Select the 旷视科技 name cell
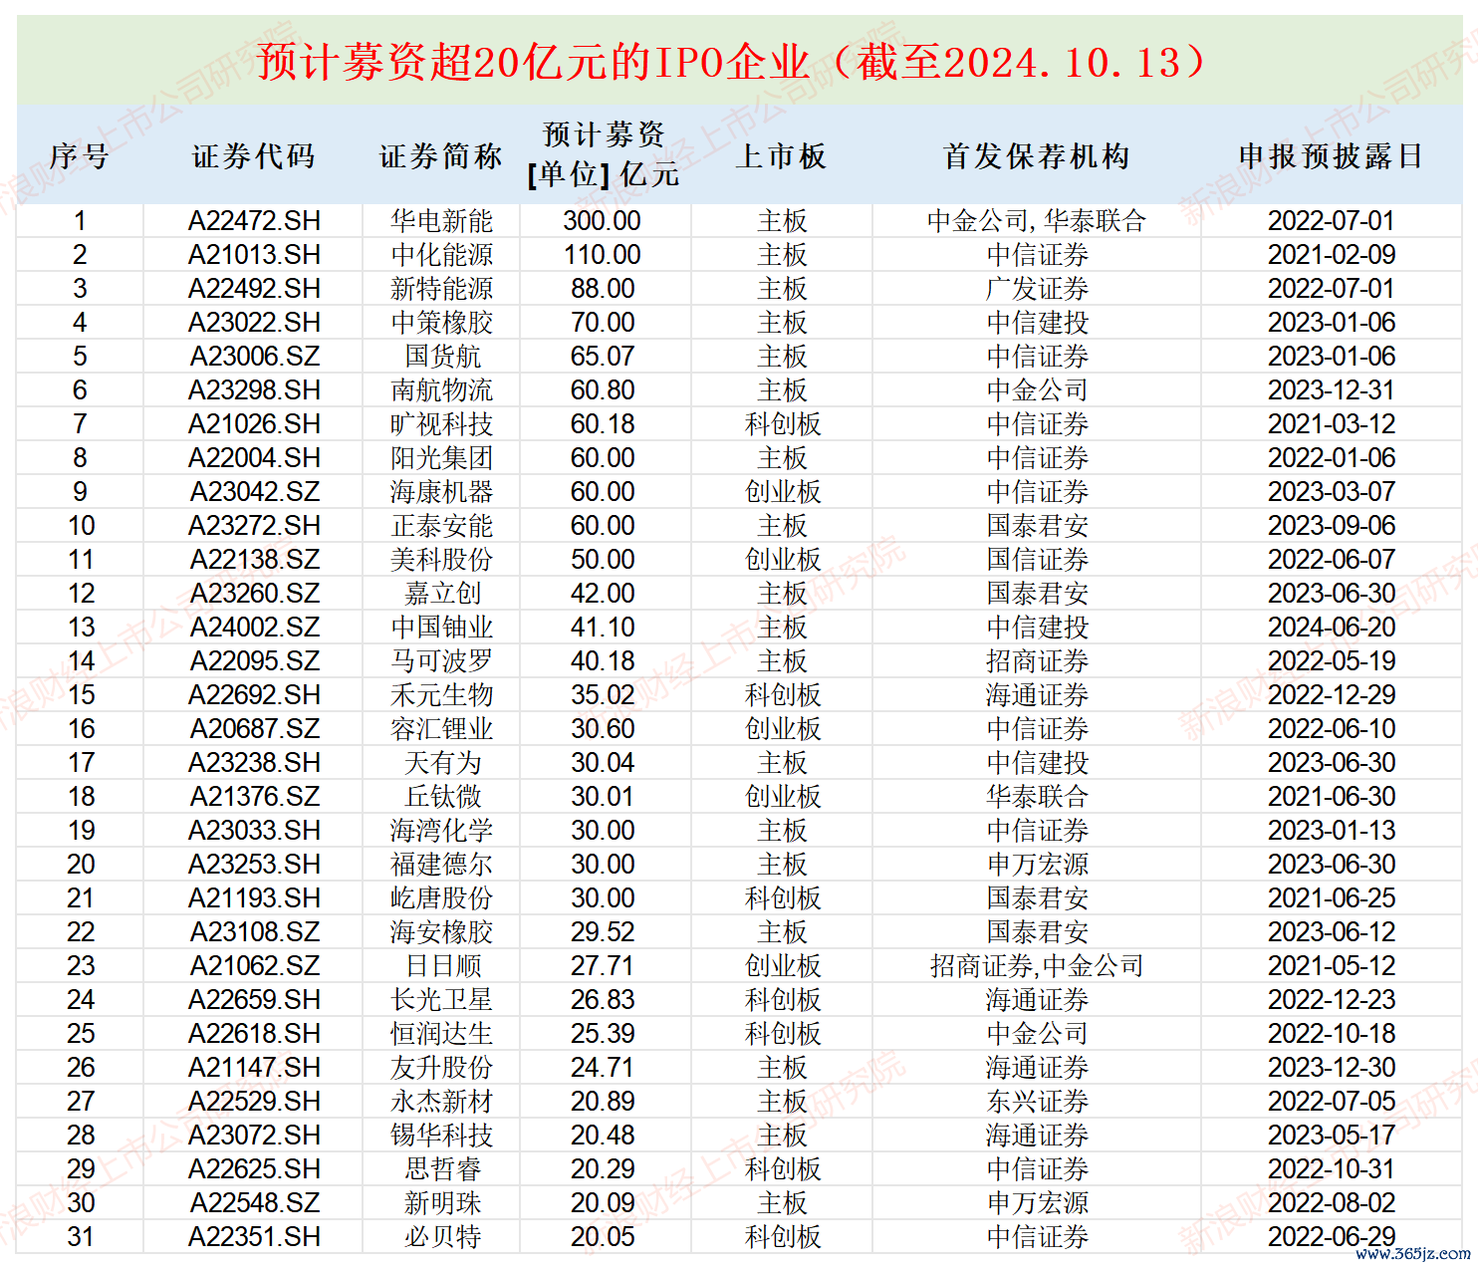Image resolution: width=1478 pixels, height=1269 pixels. coord(441,424)
